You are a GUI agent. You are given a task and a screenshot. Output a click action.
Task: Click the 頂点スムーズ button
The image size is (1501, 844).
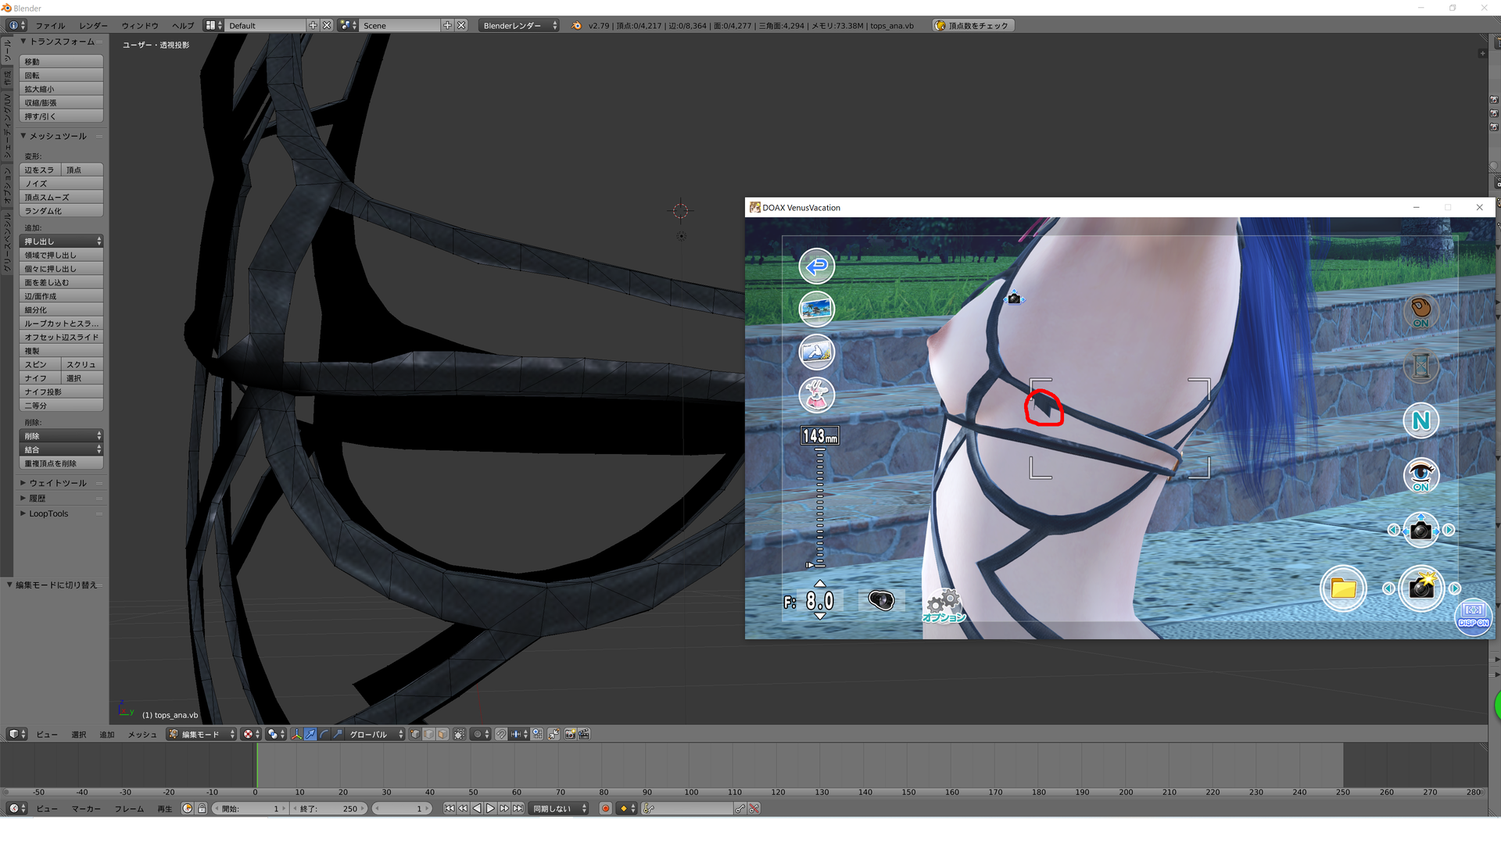[62, 197]
